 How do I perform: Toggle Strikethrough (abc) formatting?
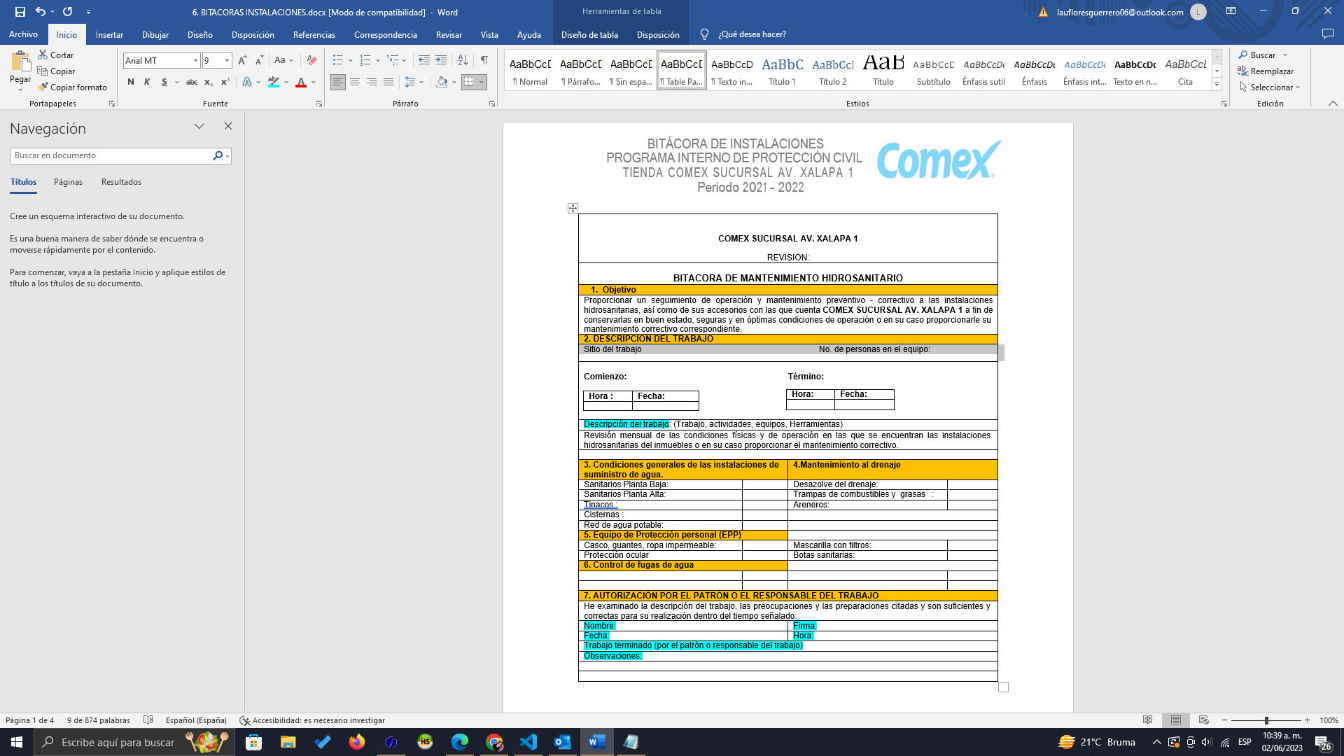(191, 83)
